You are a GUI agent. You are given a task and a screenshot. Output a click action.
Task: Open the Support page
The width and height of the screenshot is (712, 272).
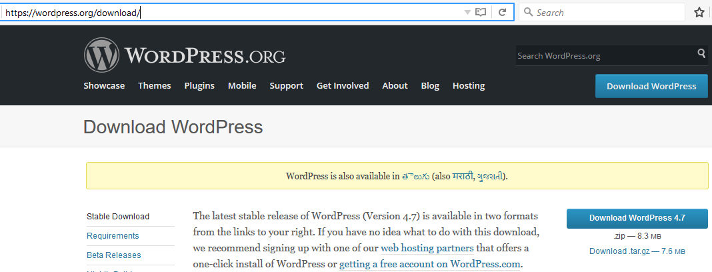pos(286,85)
